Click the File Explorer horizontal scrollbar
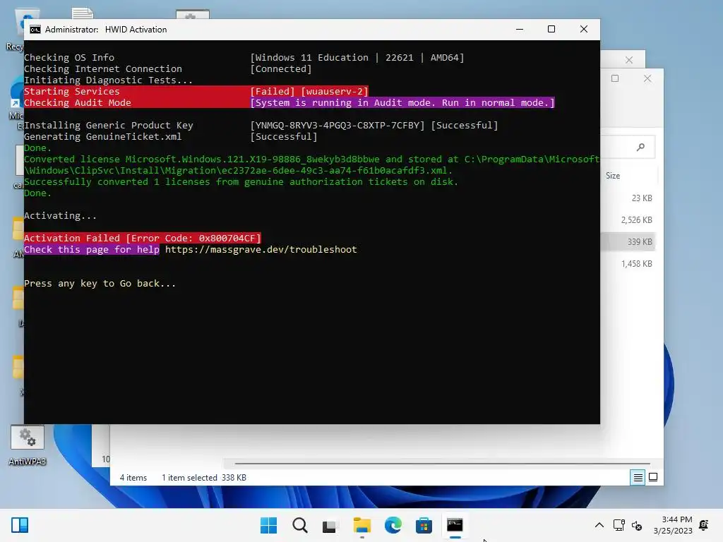The image size is (723, 542). (442, 464)
